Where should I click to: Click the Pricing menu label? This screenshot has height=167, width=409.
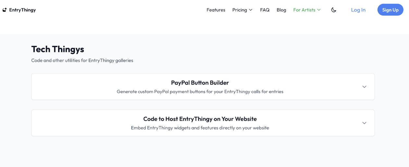pos(240,10)
